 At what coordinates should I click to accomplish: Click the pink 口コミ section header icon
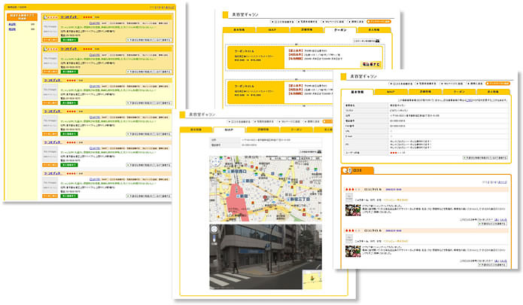click(348, 170)
